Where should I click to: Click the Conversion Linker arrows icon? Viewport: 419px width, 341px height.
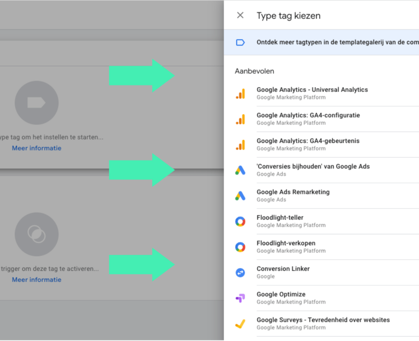click(x=240, y=273)
